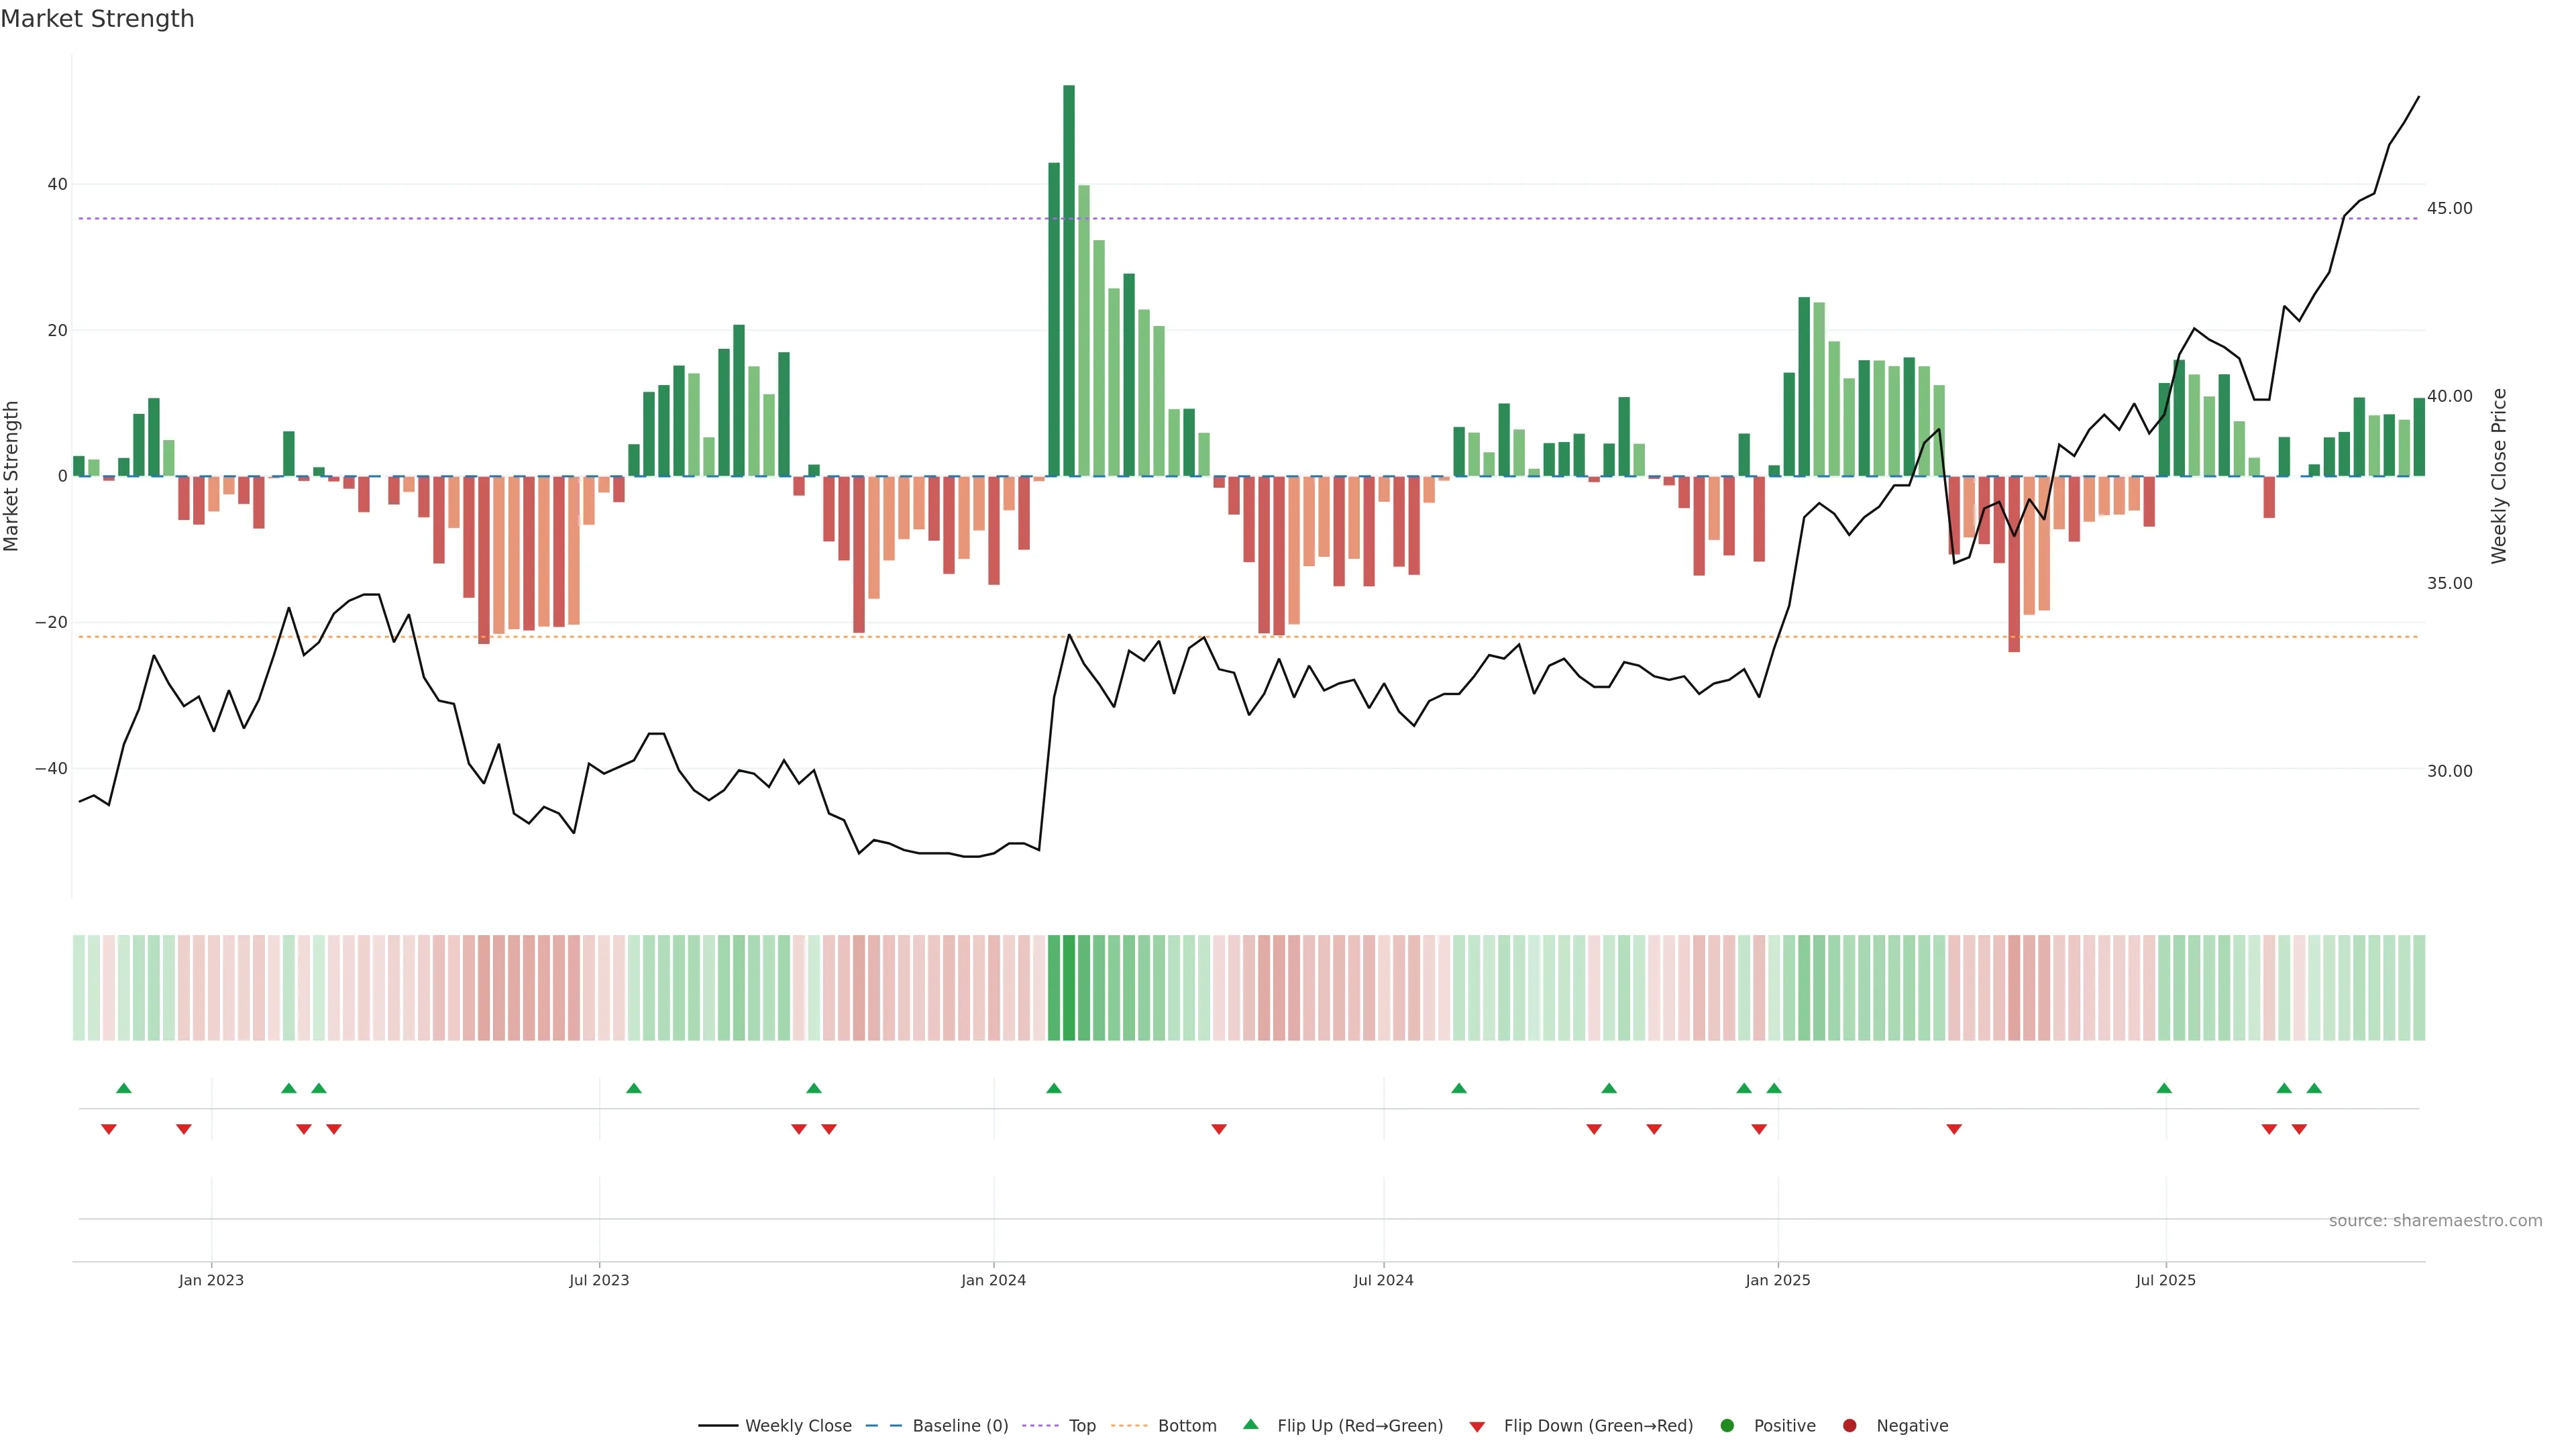Click the only flip-down marker between Jan 2024 and Jul 2024
Viewport: 2576px width, 1449px height.
pos(1219,1129)
